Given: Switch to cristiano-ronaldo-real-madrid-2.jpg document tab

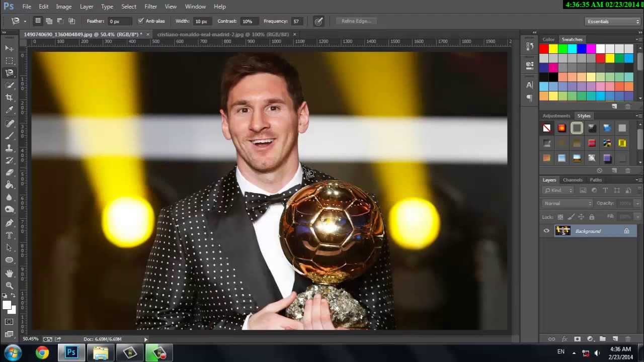Looking at the screenshot, I should [x=223, y=34].
